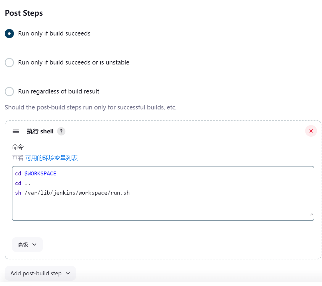Image resolution: width=322 pixels, height=286 pixels.
Task: Select 'Run regardless of build result' option
Action: tap(9, 91)
